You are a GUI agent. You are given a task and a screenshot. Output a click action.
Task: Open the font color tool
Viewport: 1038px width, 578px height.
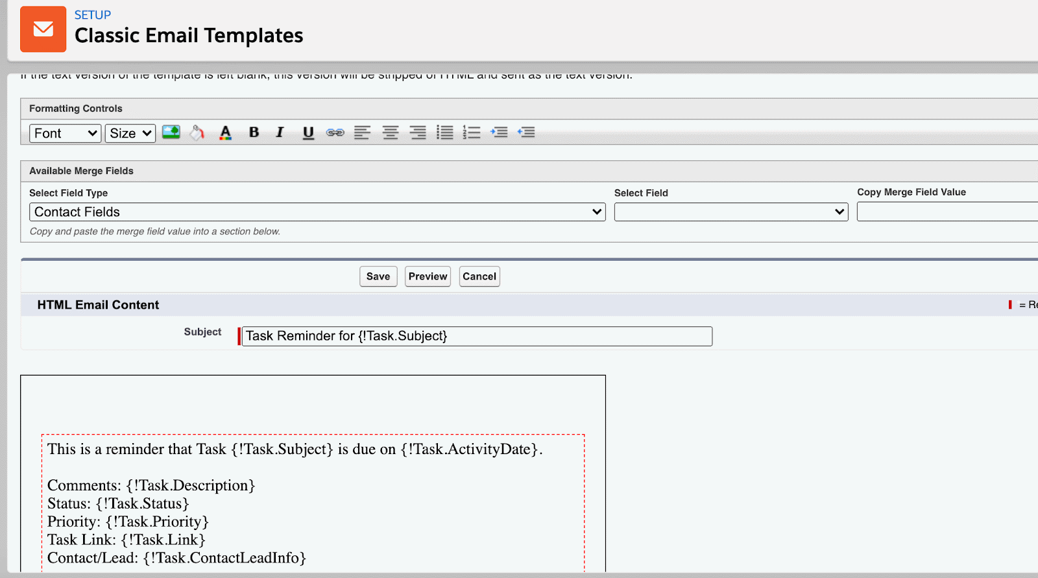pos(225,133)
